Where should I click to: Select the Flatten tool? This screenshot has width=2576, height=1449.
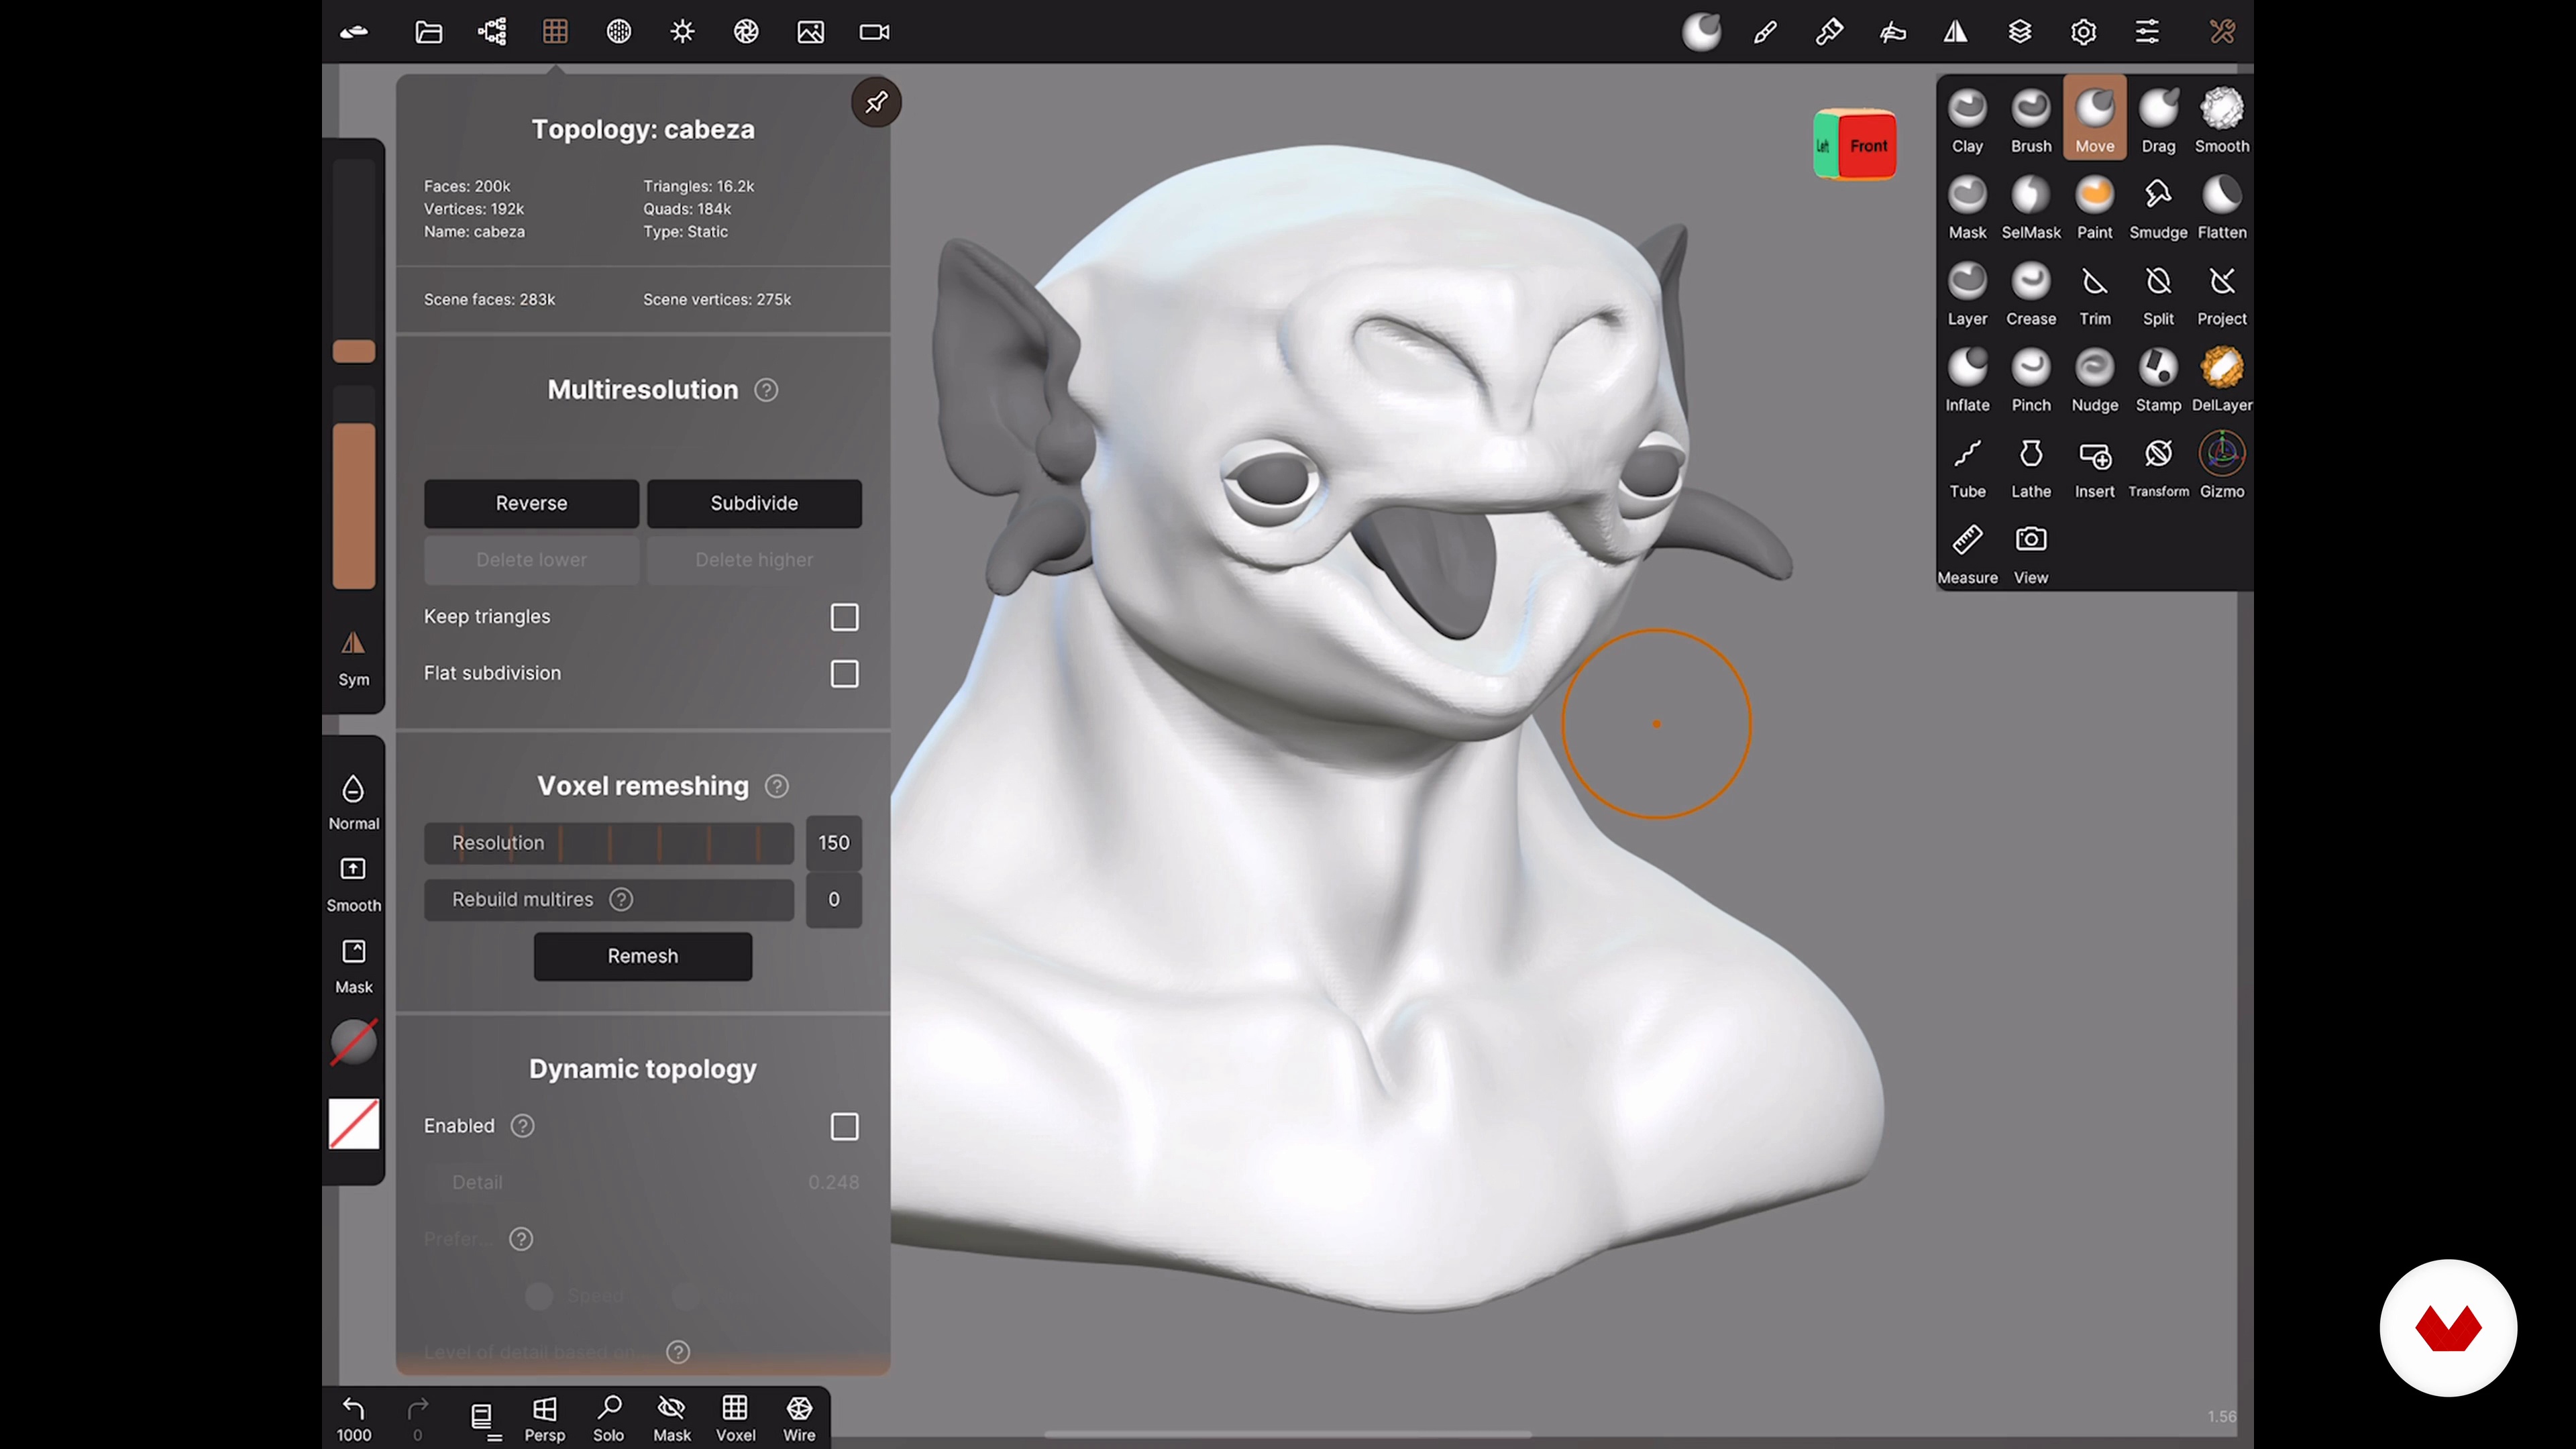[x=2221, y=206]
